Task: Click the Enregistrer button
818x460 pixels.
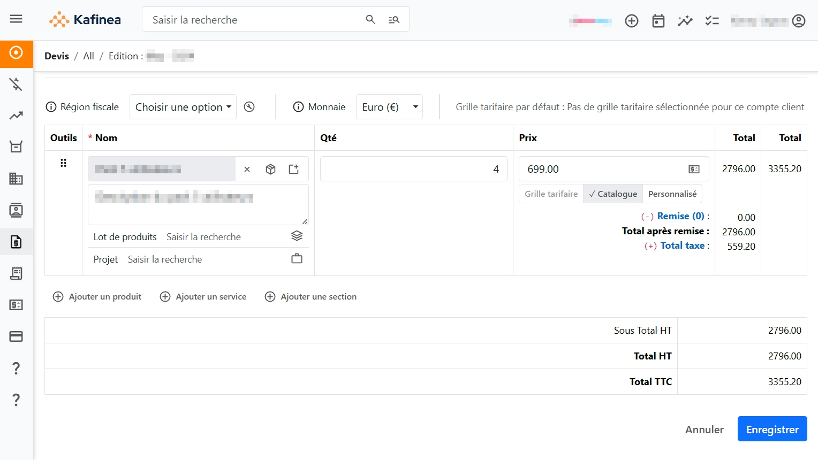Action: (x=772, y=429)
